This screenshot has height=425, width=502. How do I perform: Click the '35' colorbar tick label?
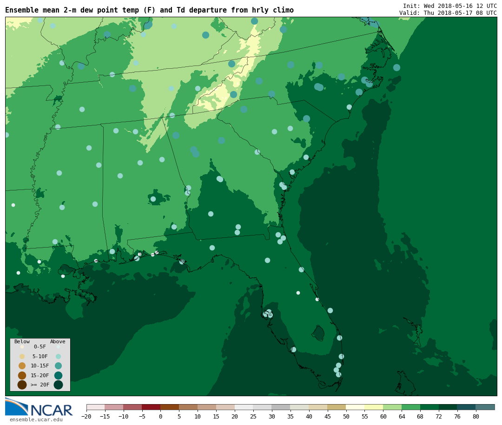(x=290, y=417)
